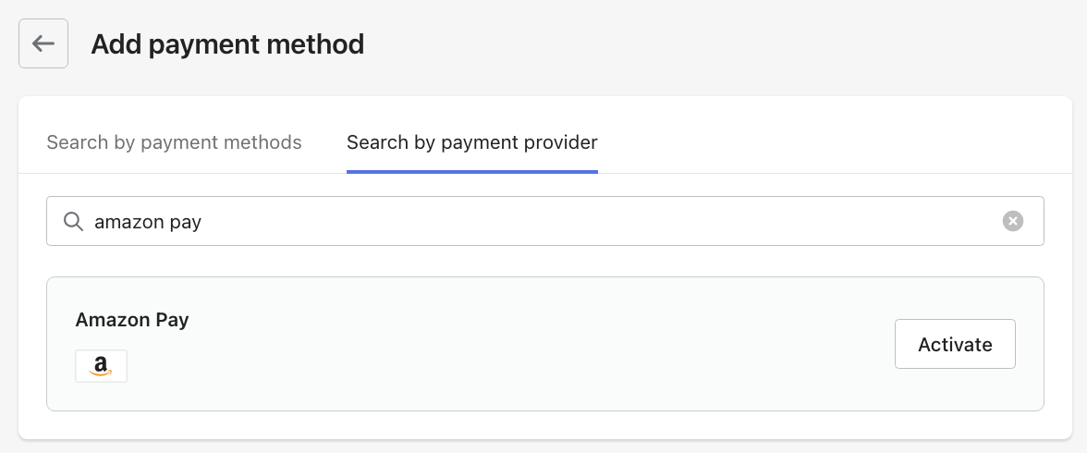
Task: Focus the amazon pay search input
Action: click(x=545, y=221)
